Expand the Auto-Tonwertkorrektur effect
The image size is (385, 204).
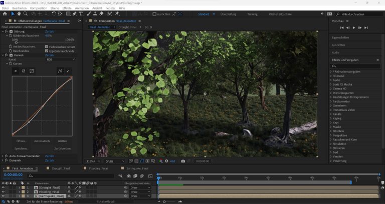point(3,156)
